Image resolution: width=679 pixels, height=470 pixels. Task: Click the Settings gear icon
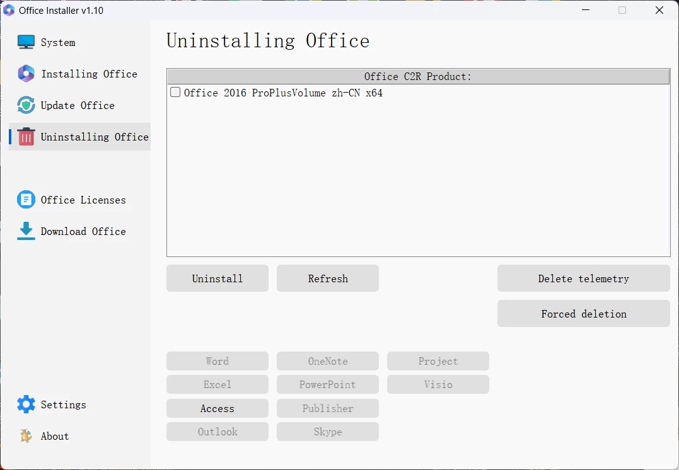26,404
